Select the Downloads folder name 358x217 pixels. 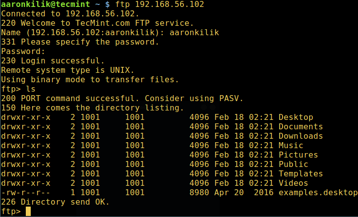[x=300, y=136]
